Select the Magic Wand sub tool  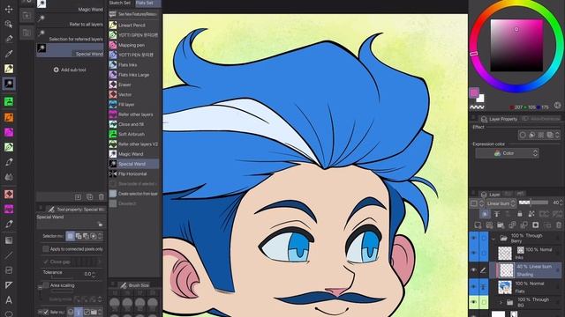point(71,6)
